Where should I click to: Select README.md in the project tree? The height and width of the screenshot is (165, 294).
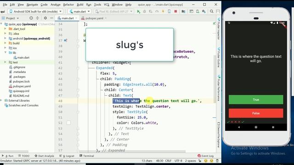(x=21, y=96)
